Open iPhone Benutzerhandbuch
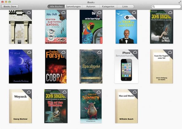The height and width of the screenshot is (129, 182). (x=127, y=66)
